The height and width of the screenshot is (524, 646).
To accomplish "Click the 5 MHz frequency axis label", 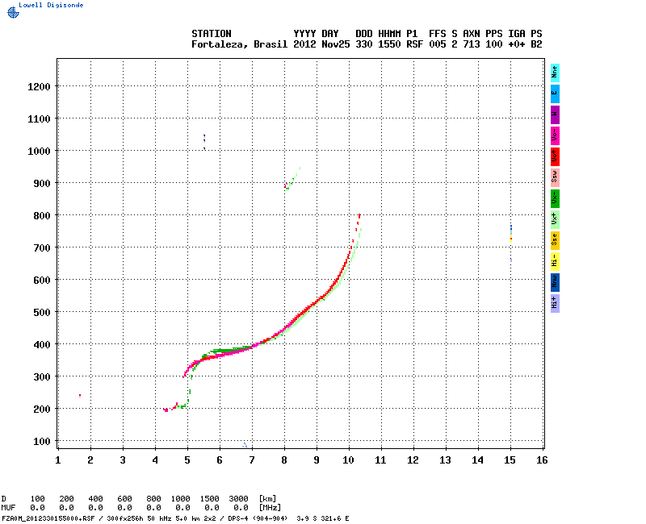I will tap(187, 460).
